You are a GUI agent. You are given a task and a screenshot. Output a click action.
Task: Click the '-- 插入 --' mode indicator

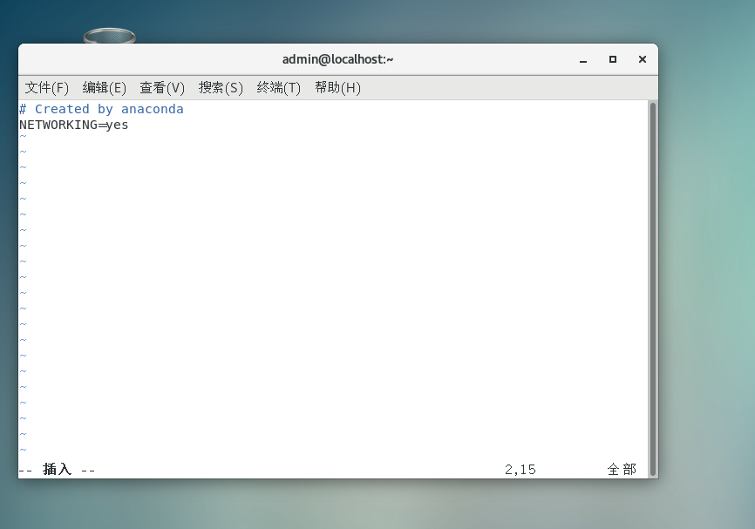click(57, 469)
